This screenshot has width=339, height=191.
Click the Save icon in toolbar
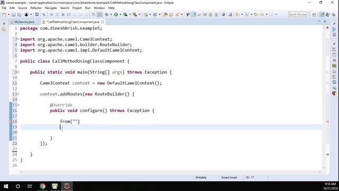pos(13,14)
